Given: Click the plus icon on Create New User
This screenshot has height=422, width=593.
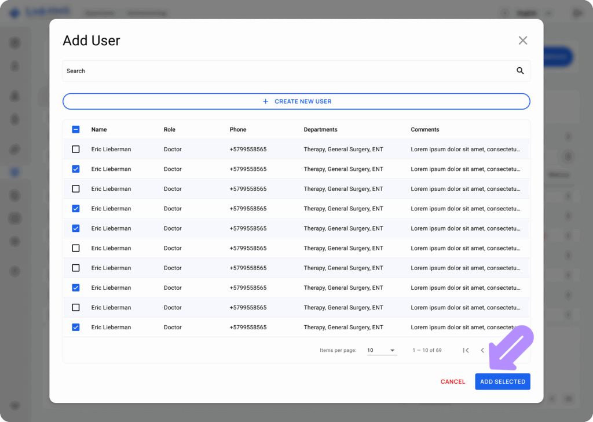Looking at the screenshot, I should coord(266,101).
